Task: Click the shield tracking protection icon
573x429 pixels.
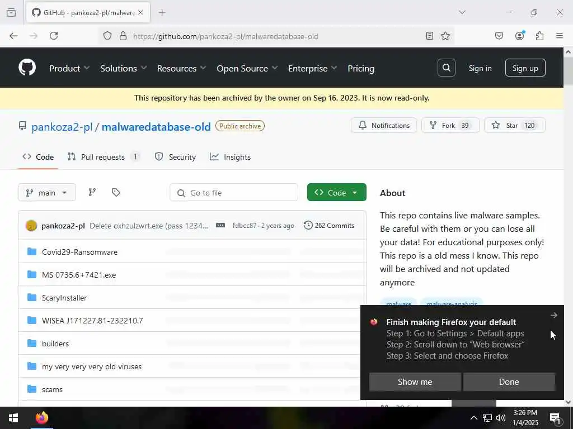Action: click(x=107, y=36)
